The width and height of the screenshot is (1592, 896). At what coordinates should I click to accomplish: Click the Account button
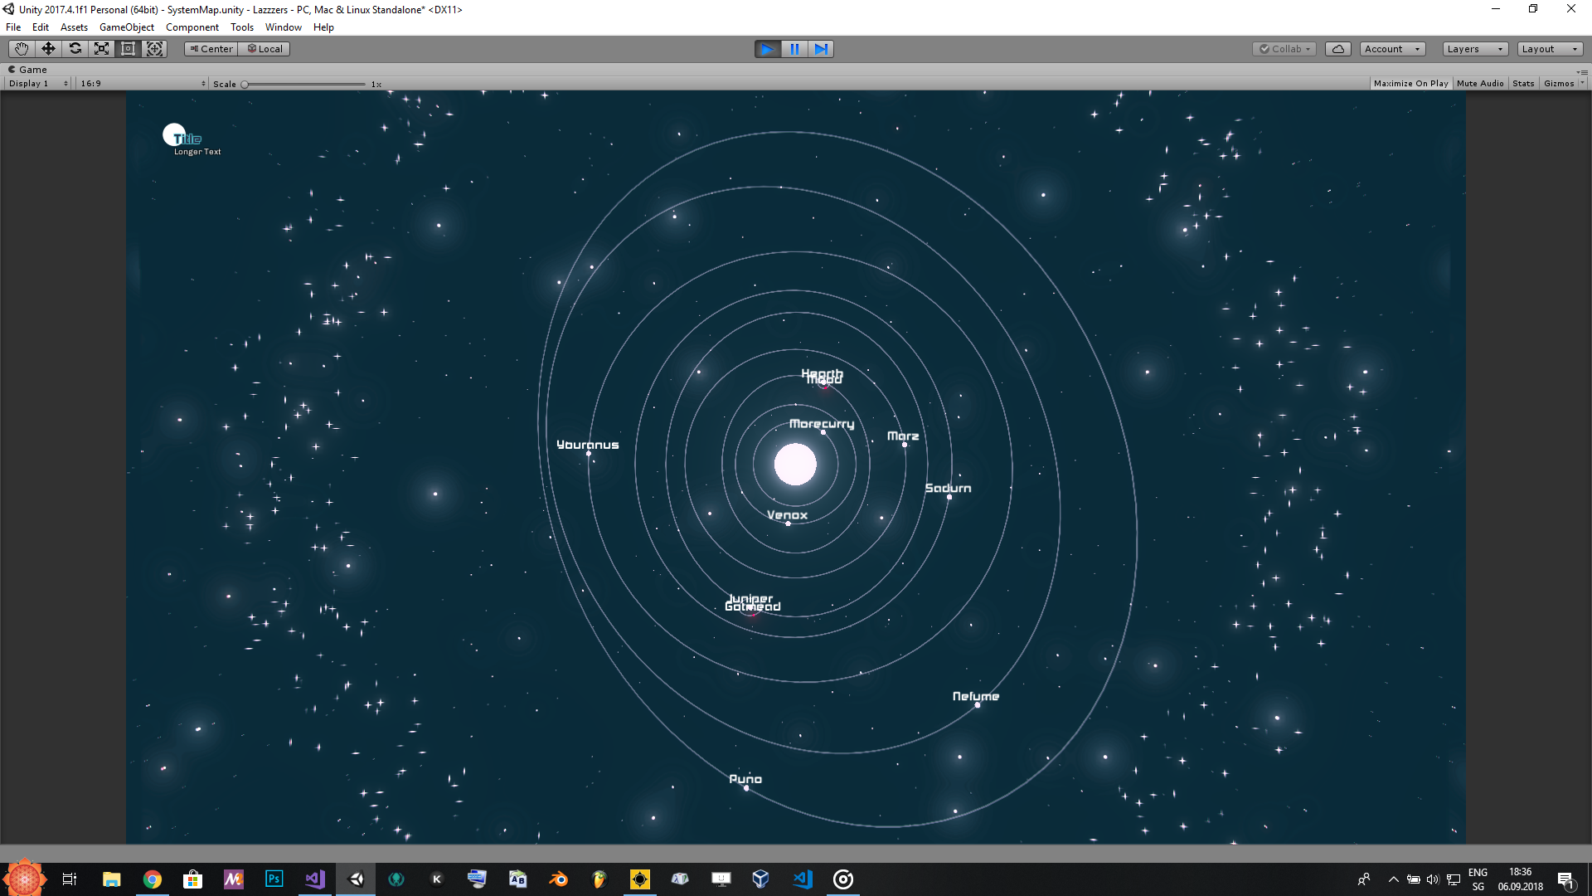pos(1392,49)
